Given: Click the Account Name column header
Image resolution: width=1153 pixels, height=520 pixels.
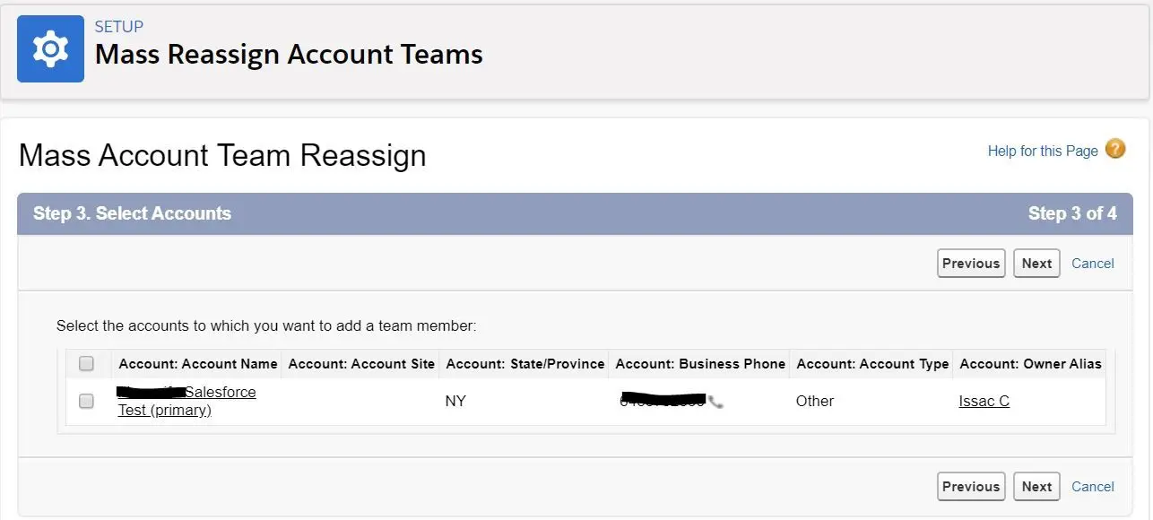Looking at the screenshot, I should [x=198, y=363].
